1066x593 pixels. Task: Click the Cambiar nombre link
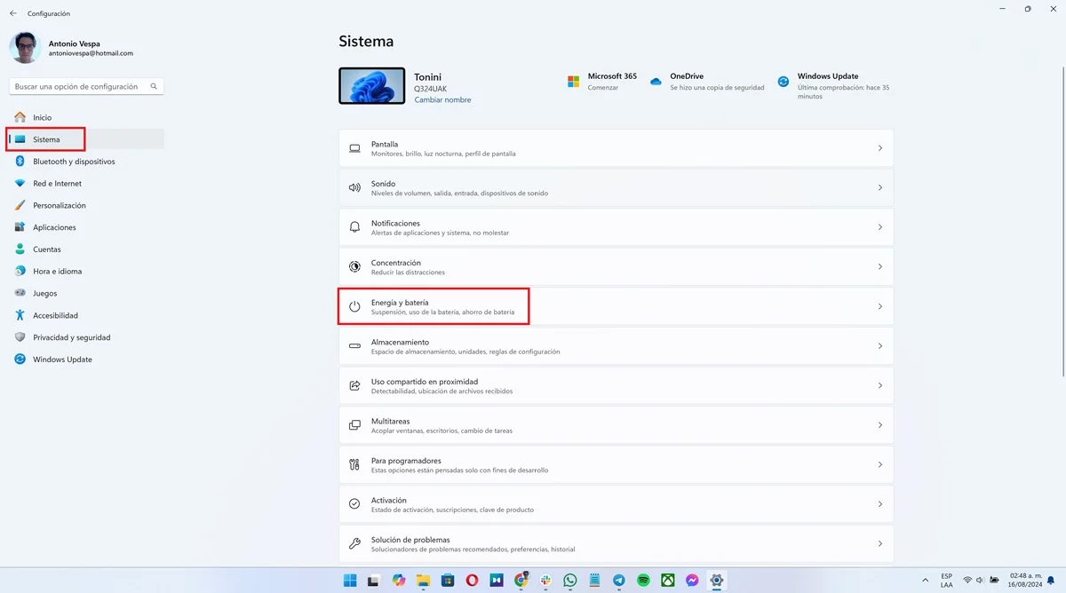[442, 100]
